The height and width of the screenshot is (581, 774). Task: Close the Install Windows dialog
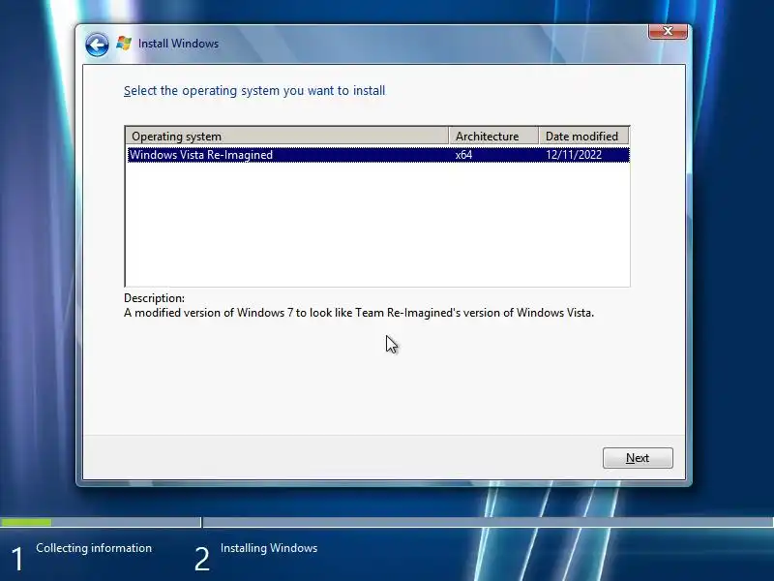(x=668, y=32)
